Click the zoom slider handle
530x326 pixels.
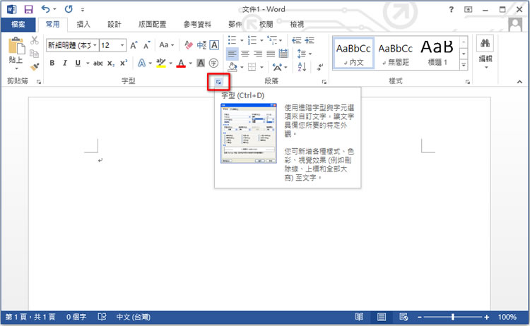point(452,317)
